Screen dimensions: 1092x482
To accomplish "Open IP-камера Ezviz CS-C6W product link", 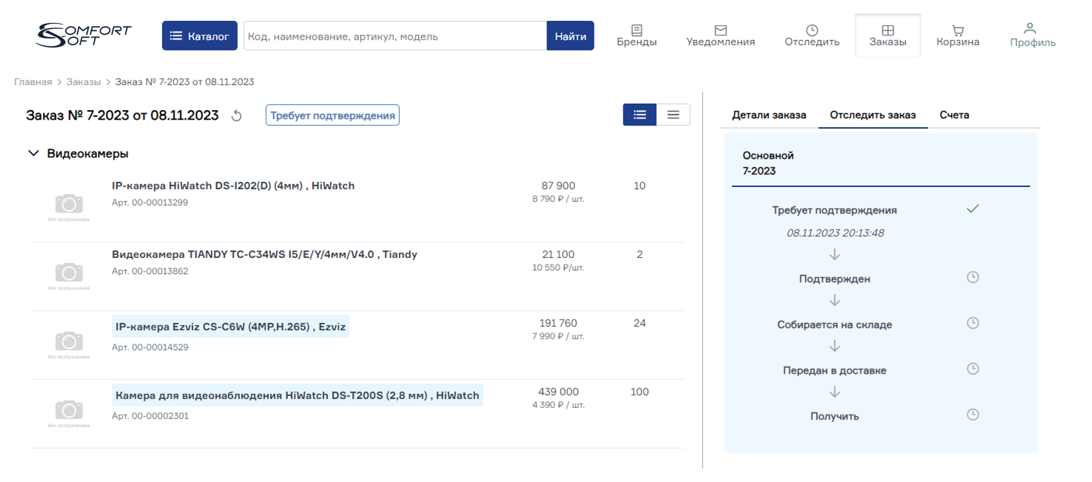I will coord(230,327).
